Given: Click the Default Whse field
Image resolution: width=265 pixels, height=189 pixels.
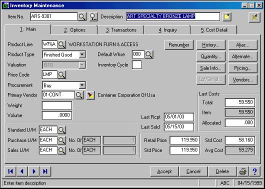Looking at the screenshot, I should [x=138, y=54].
